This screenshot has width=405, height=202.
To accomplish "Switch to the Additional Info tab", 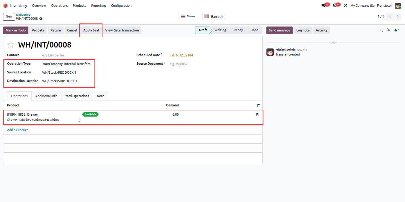I will 46,96.
